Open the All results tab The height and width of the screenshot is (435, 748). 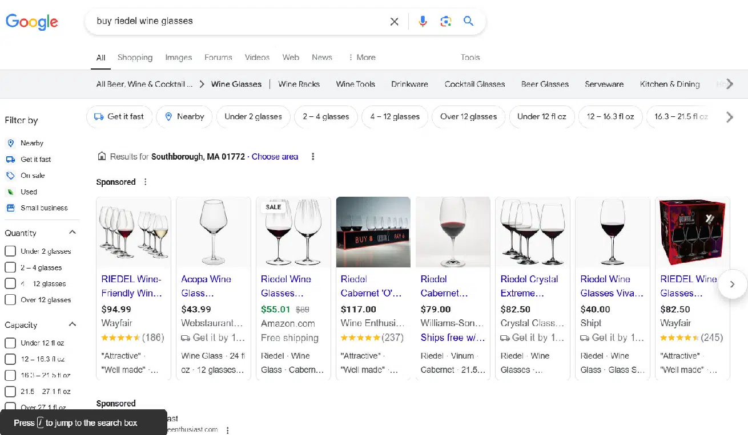(x=100, y=57)
